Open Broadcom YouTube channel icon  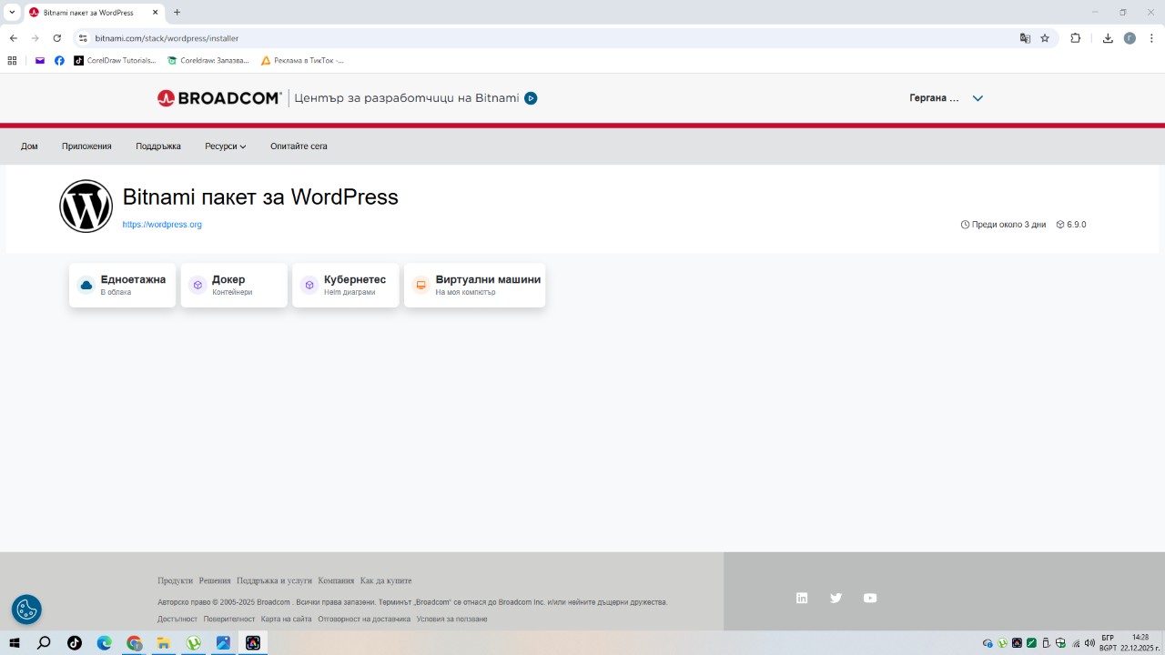(870, 598)
